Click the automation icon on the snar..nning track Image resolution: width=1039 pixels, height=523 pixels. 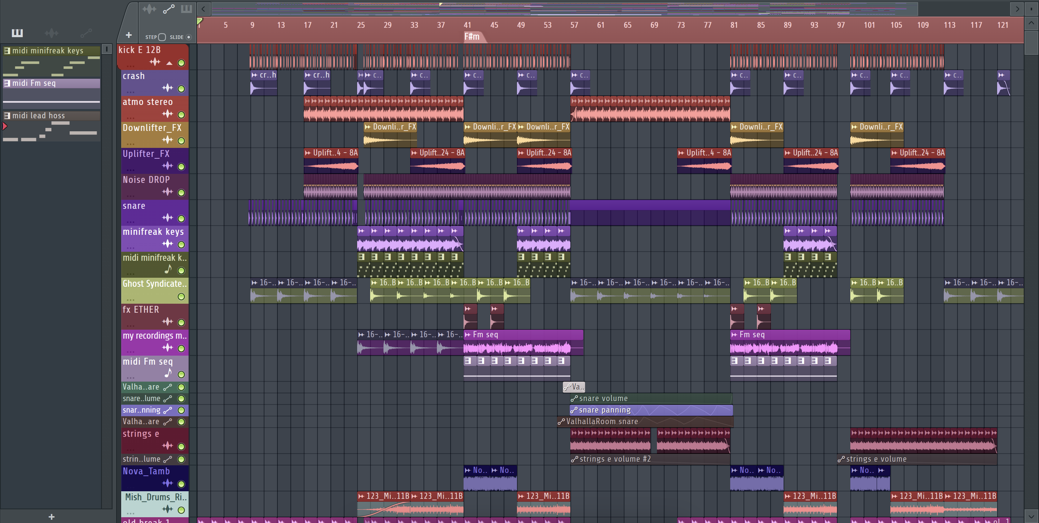[168, 410]
